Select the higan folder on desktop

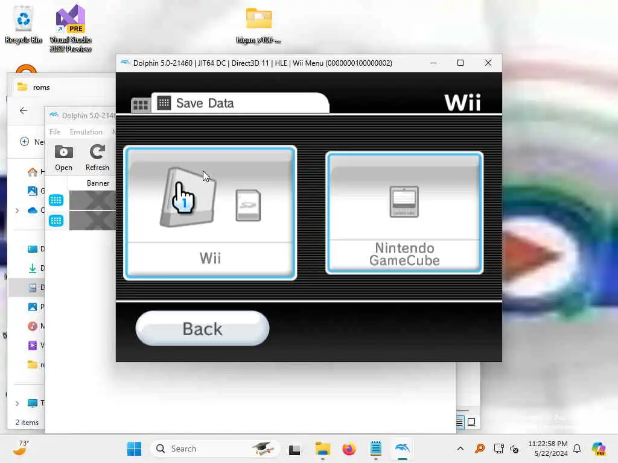coord(258,25)
